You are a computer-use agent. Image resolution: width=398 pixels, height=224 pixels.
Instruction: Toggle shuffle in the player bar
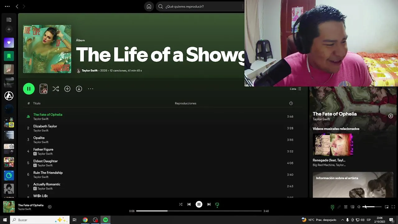point(181,204)
